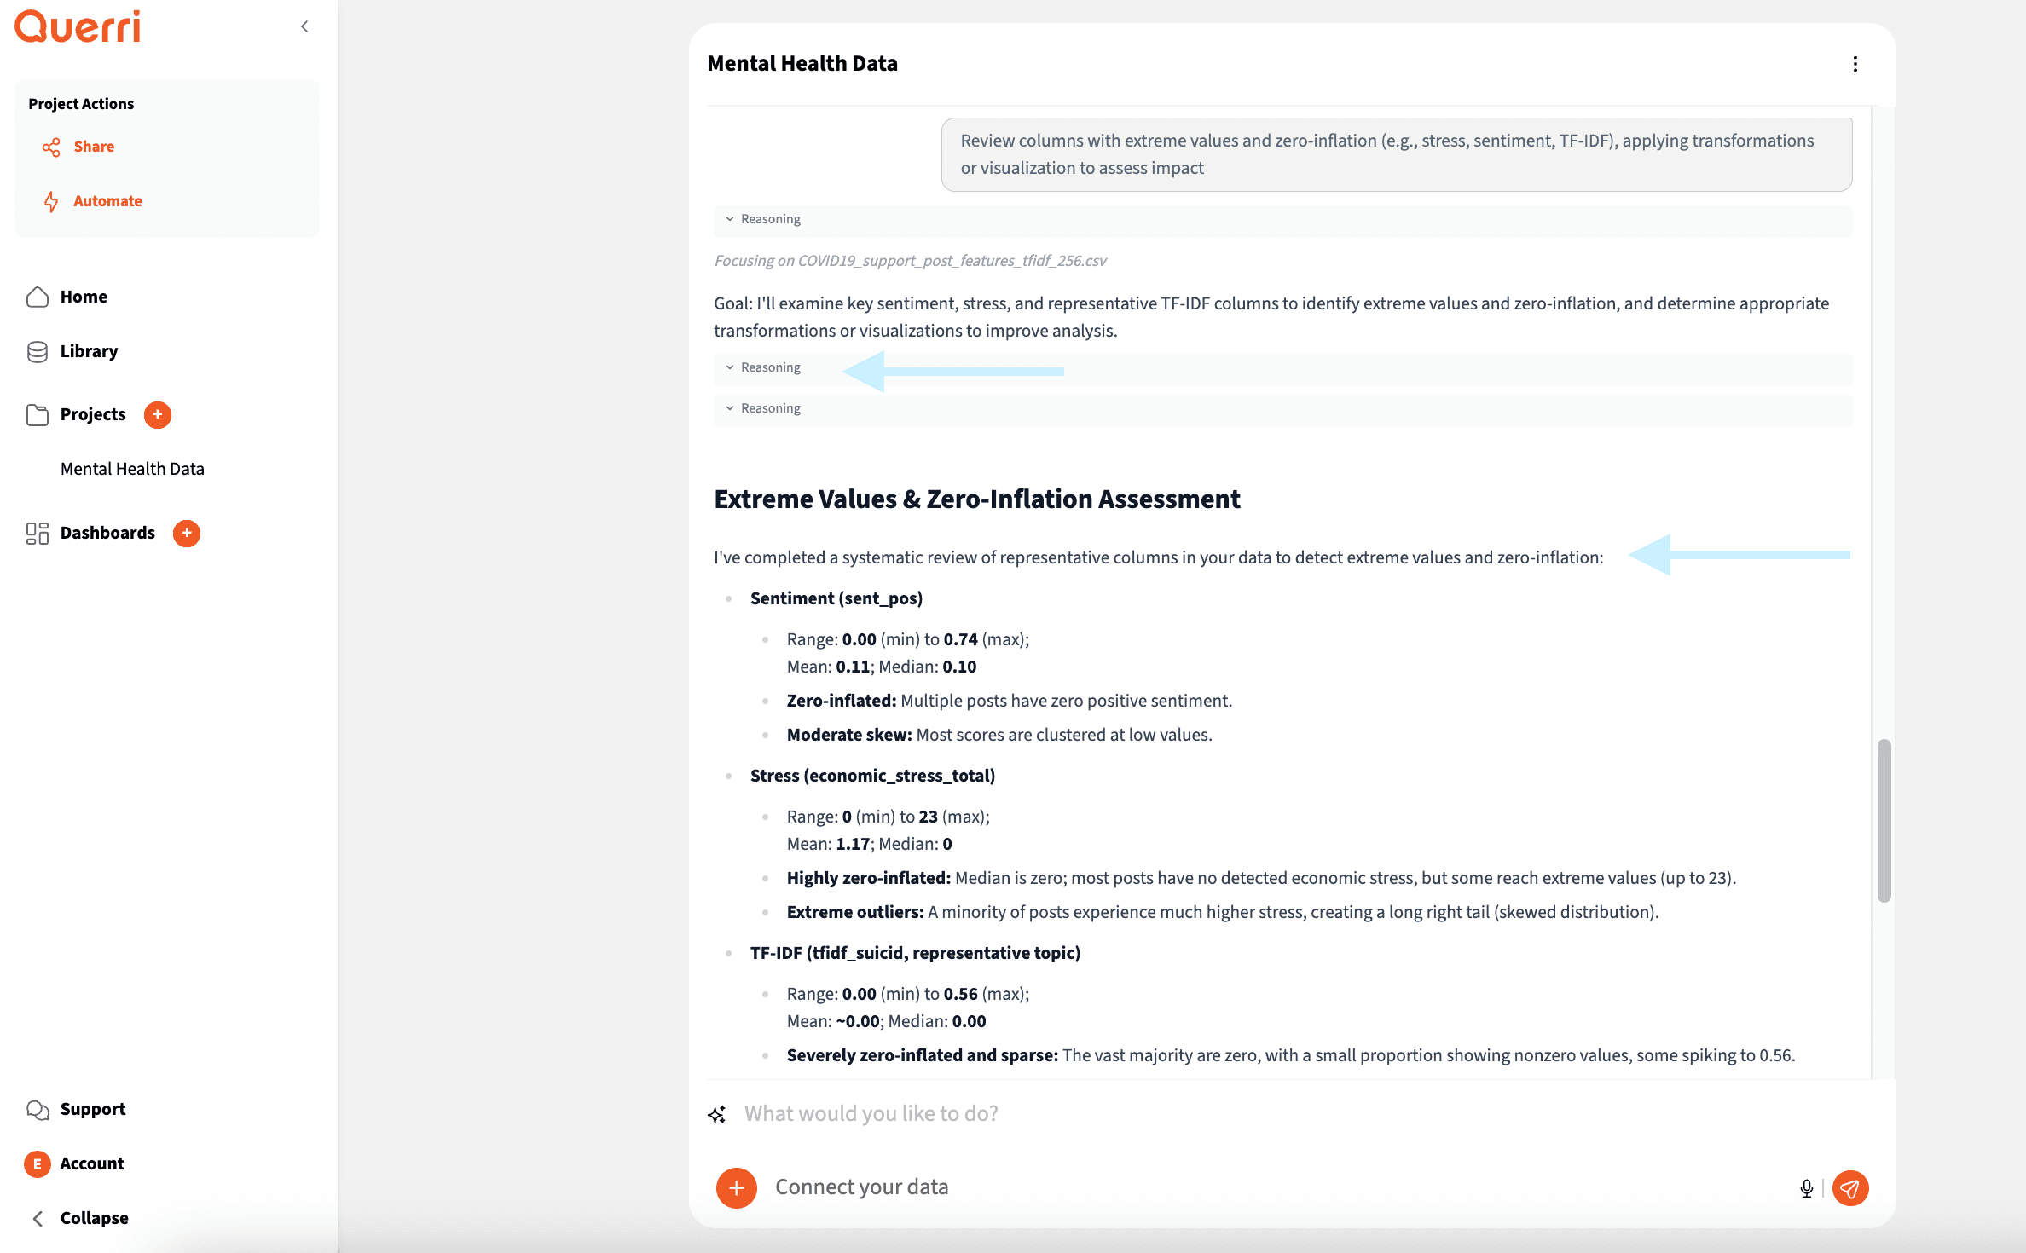
Task: Send the message with paper plane button
Action: point(1850,1188)
